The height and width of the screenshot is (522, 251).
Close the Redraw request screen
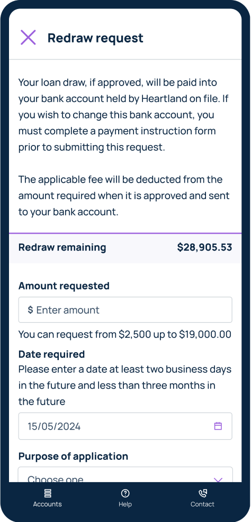point(28,37)
